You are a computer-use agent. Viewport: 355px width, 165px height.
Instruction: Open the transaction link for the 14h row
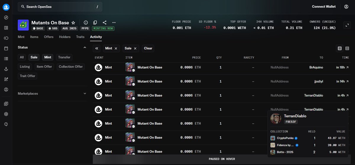click(347, 81)
